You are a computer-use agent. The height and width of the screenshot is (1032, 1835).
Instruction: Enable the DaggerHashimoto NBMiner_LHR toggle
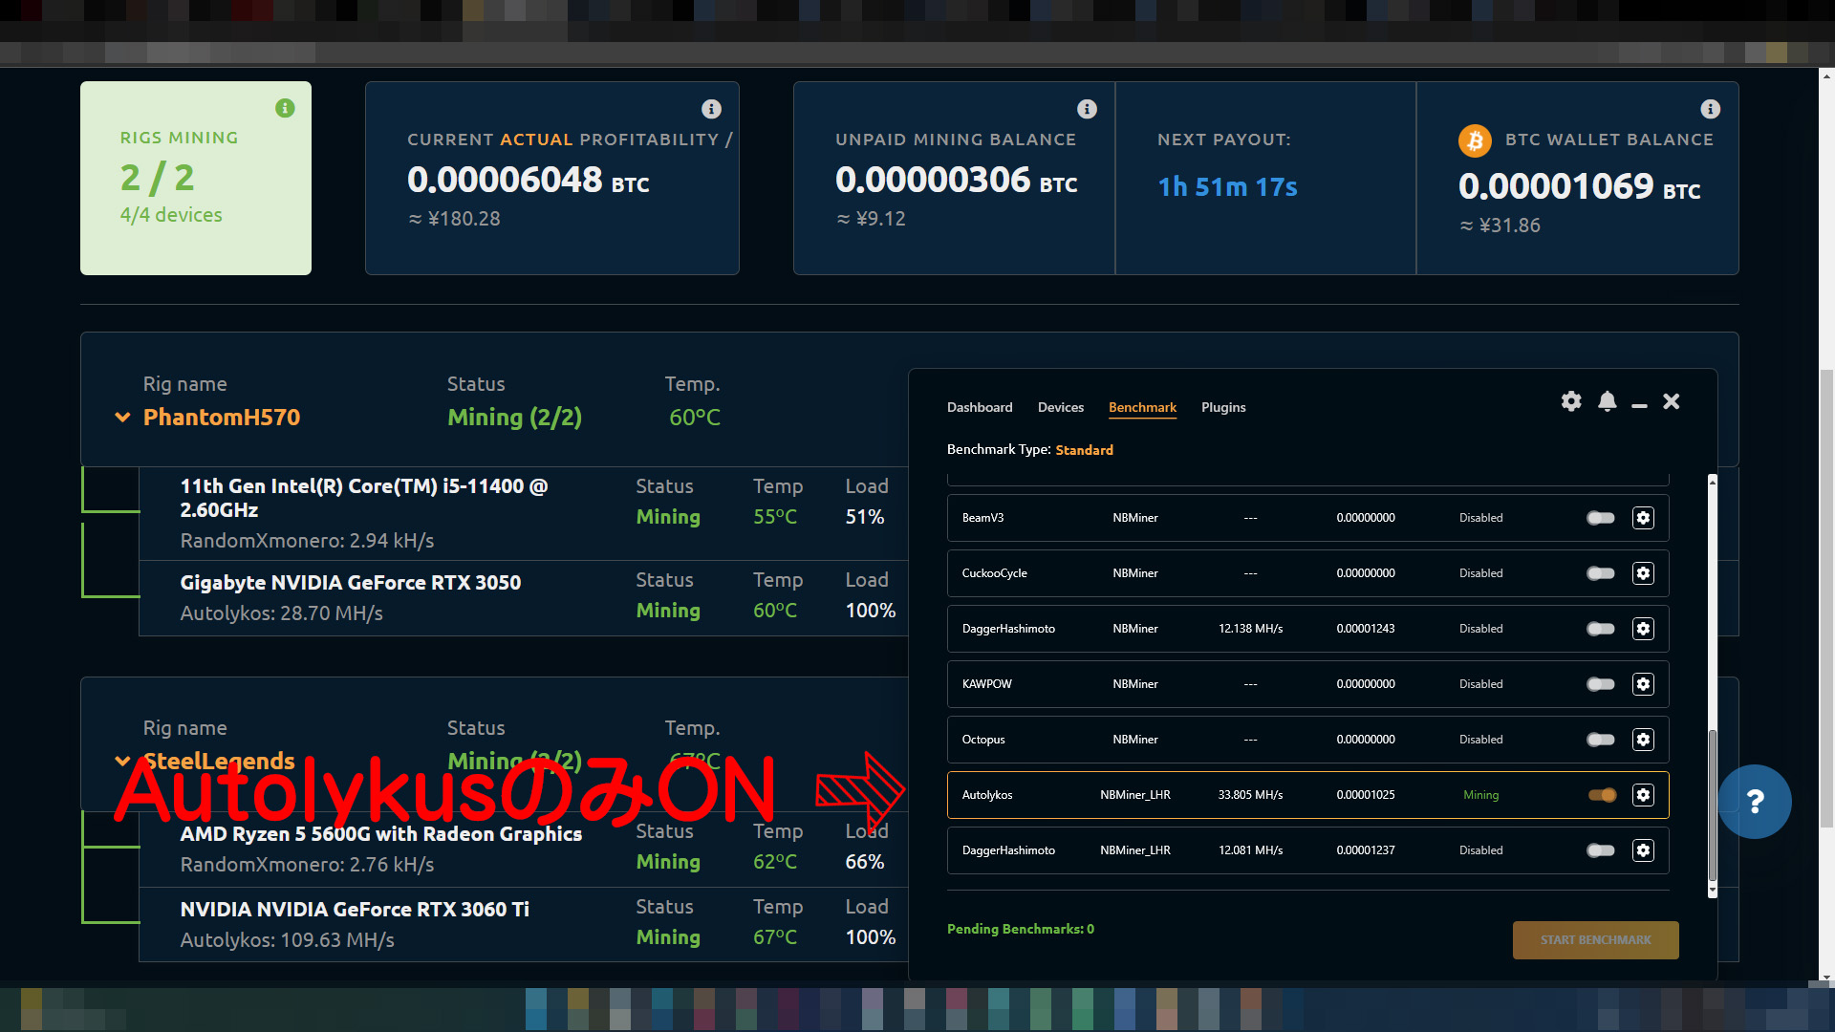tap(1601, 850)
